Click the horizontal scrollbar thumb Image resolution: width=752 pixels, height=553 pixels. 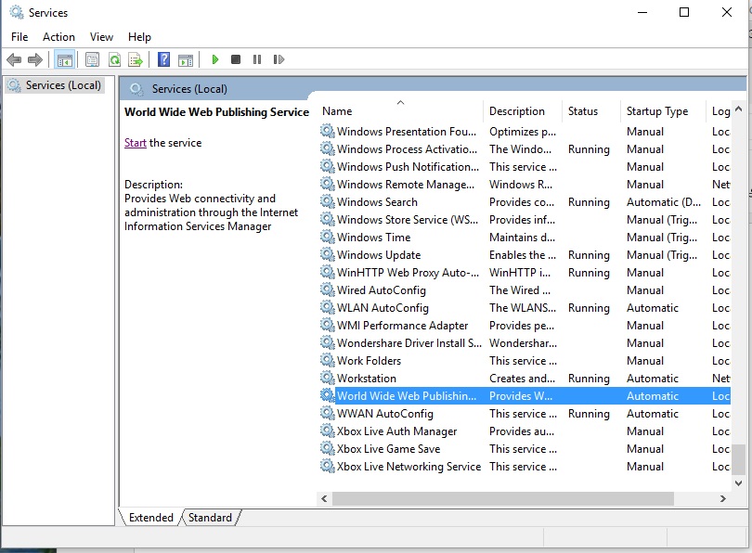[503, 498]
